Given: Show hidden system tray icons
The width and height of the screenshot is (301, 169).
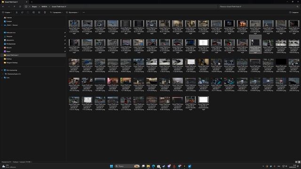Looking at the screenshot, I should tap(263, 166).
